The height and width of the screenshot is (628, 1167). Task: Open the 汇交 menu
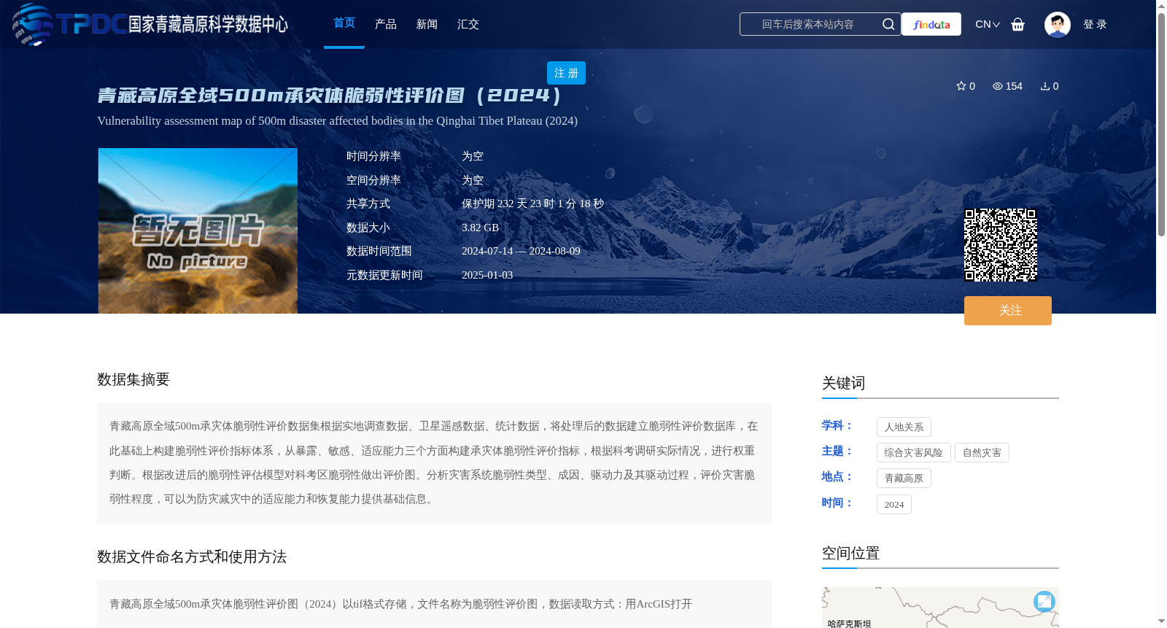click(x=468, y=24)
